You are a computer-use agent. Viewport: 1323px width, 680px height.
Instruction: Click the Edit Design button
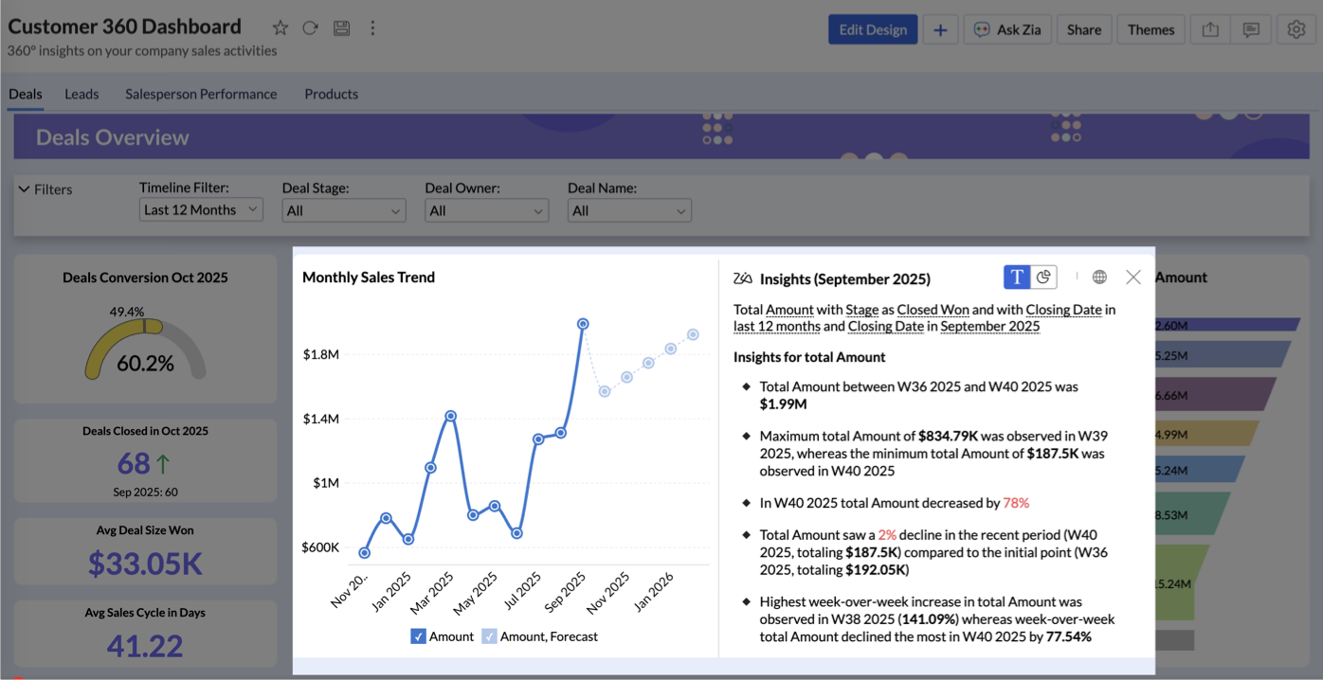(873, 29)
